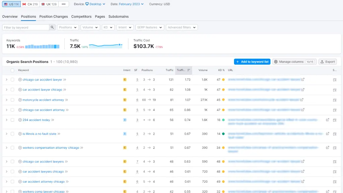This screenshot has width=343, height=193.
Task: View SERP snapshot for car accident lawyers chicago
Action: pos(335,172)
